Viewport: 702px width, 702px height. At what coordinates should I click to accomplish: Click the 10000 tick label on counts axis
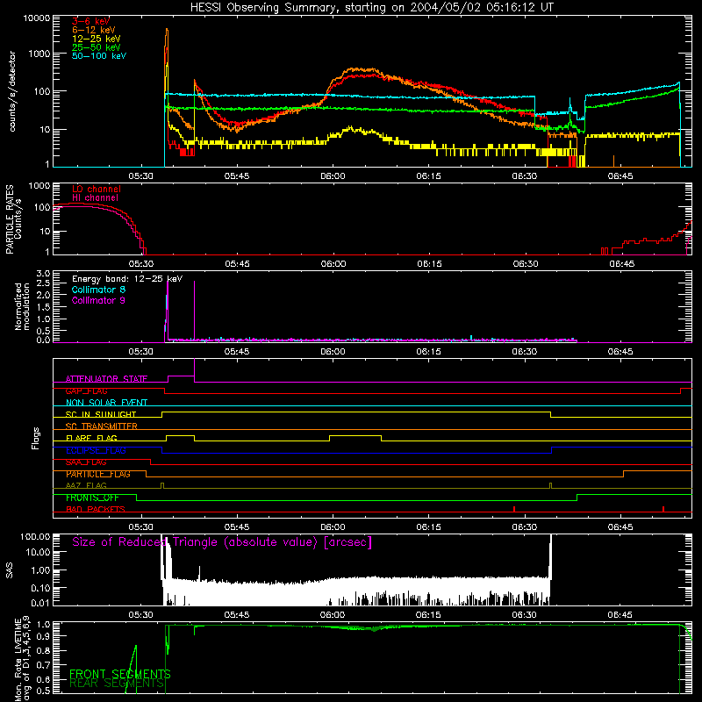[37, 18]
